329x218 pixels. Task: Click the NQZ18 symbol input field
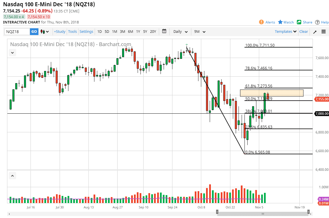pyautogui.click(x=17, y=32)
